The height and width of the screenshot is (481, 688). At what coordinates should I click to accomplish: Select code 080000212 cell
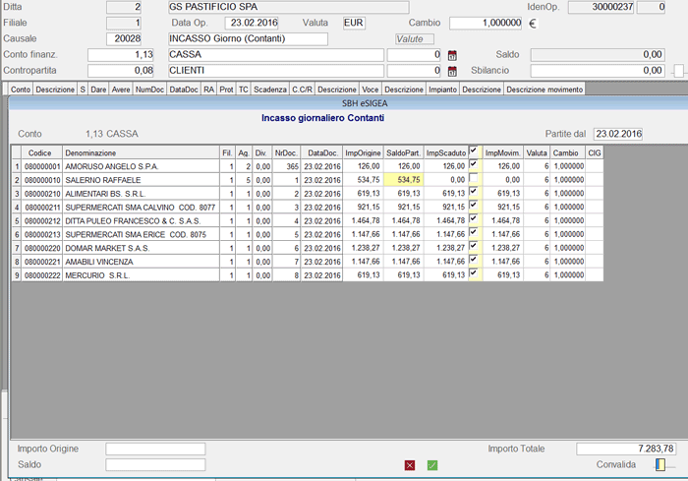42,220
